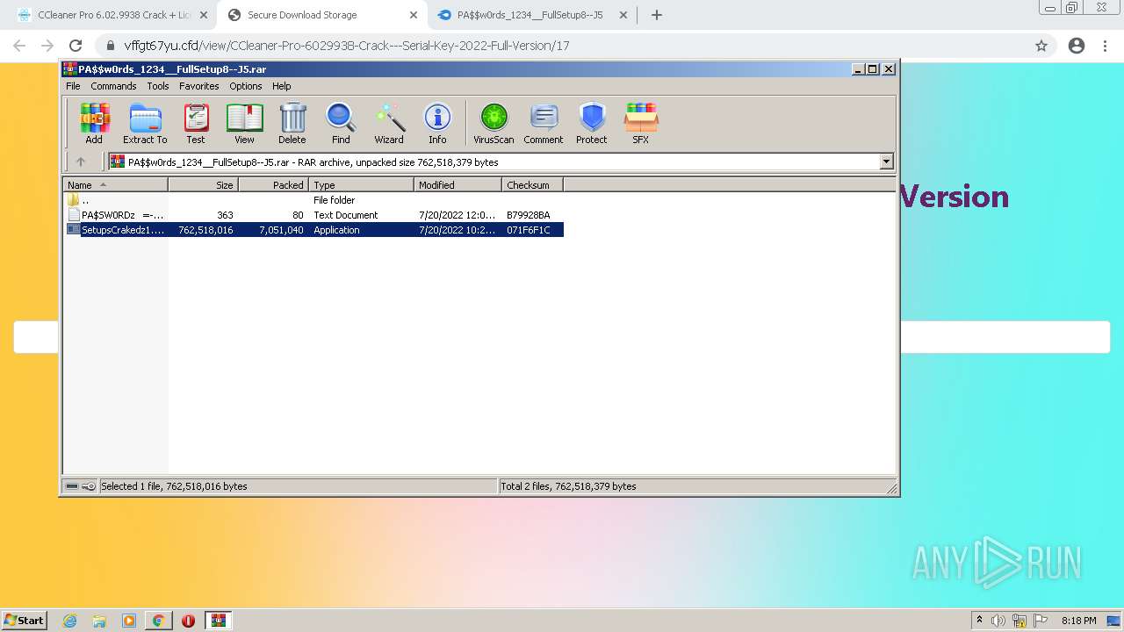
Task: Close the Secure Download Storage tab
Action: [414, 15]
